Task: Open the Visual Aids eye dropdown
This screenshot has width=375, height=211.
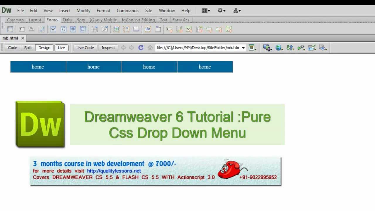Action: tap(323, 48)
